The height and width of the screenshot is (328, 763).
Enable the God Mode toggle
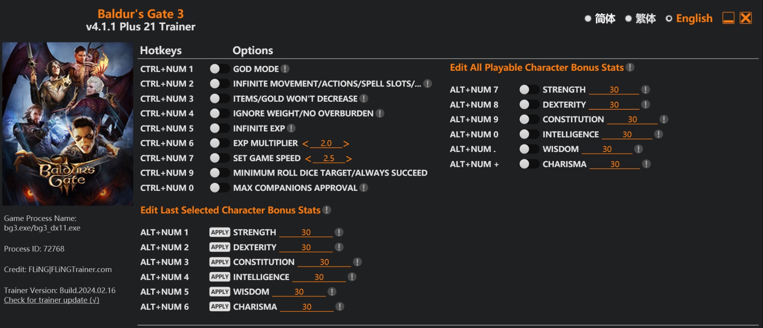tap(219, 69)
